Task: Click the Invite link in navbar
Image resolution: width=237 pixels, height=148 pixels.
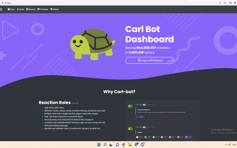Action: (20, 9)
